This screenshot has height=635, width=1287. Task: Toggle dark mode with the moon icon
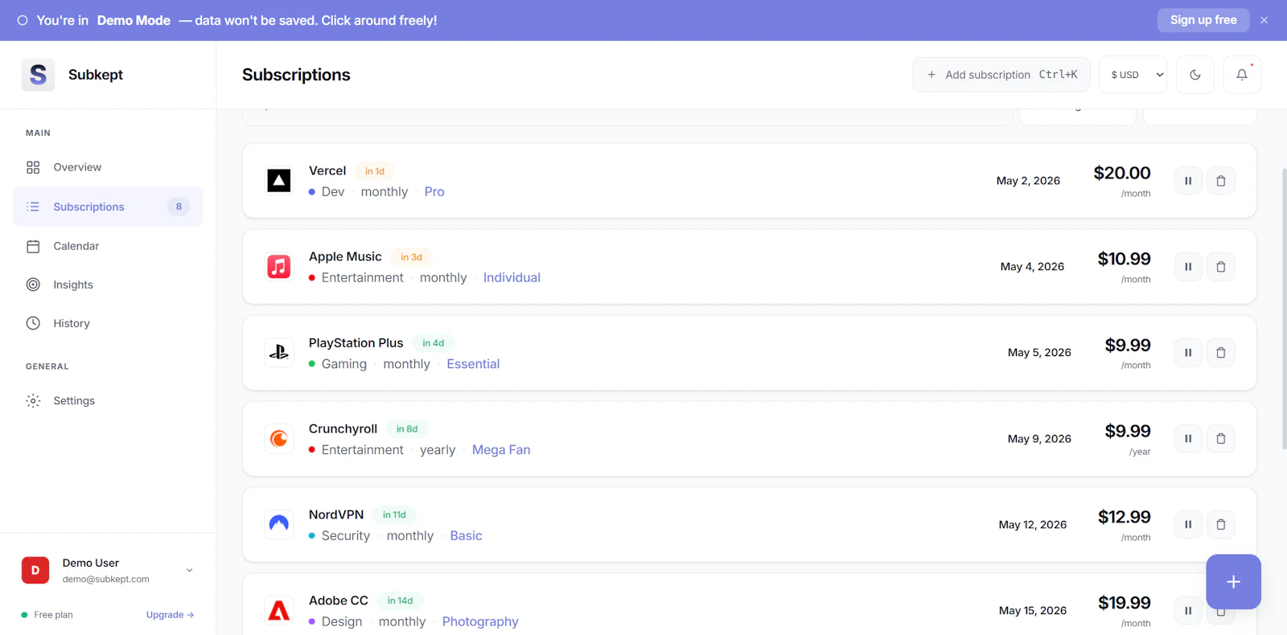1195,75
